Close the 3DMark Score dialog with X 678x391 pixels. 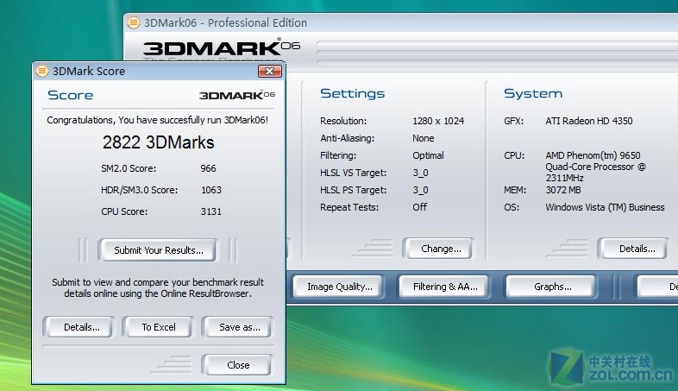click(x=269, y=71)
